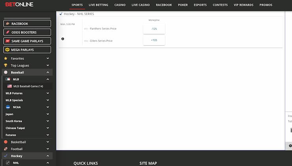Expand MLB Futures
This screenshot has height=166, width=292.
click(x=48, y=93)
